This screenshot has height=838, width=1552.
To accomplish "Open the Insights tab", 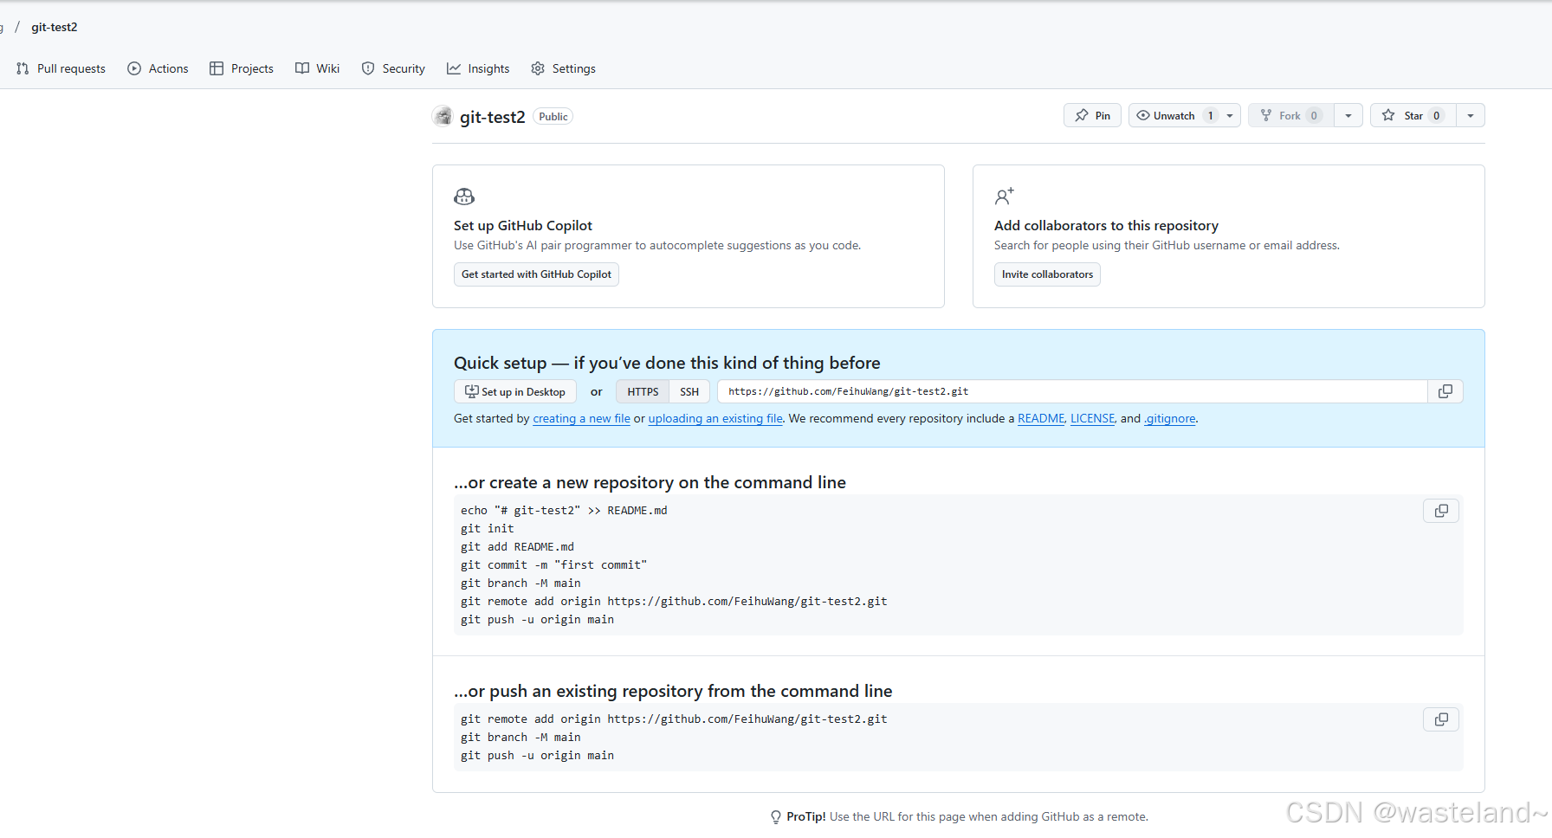I will coord(478,68).
